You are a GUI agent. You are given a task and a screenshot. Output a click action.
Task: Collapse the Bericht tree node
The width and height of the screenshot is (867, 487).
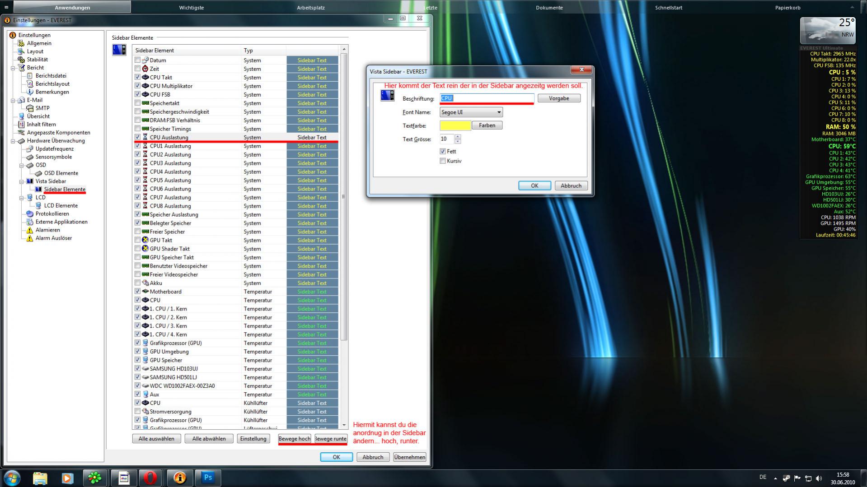click(x=13, y=68)
